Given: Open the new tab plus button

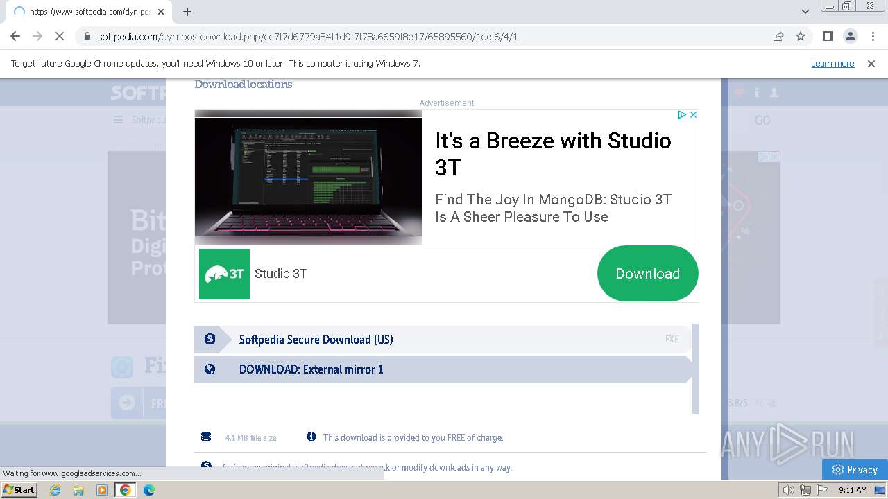Looking at the screenshot, I should (x=187, y=12).
